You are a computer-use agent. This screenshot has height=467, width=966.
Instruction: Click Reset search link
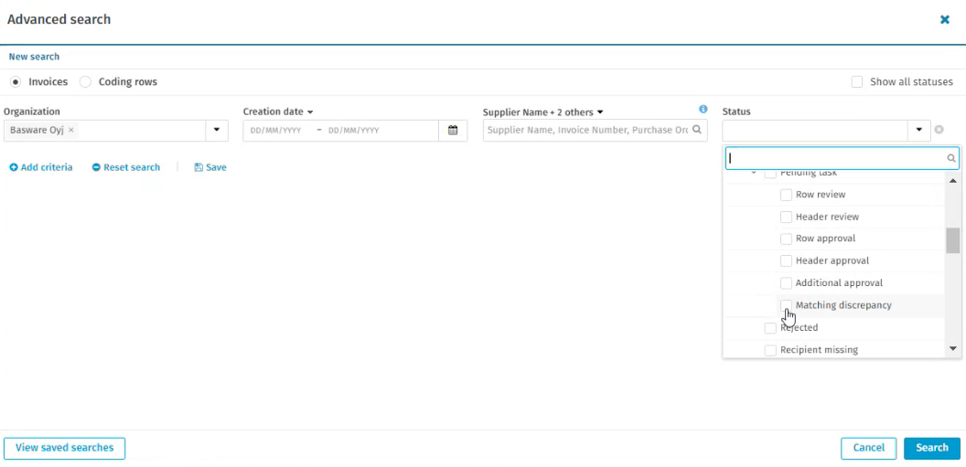pos(126,167)
